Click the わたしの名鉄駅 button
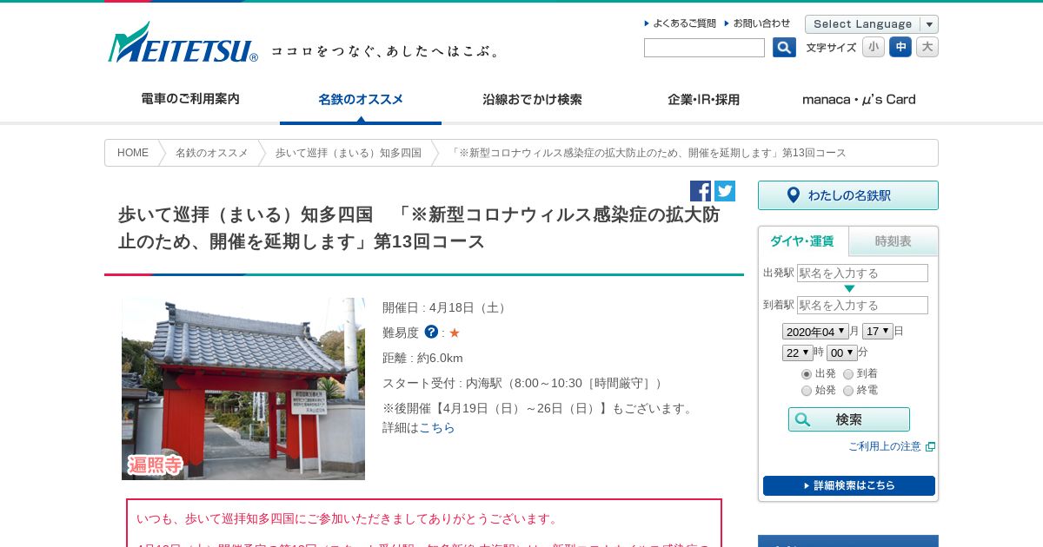The height and width of the screenshot is (547, 1043). click(848, 195)
